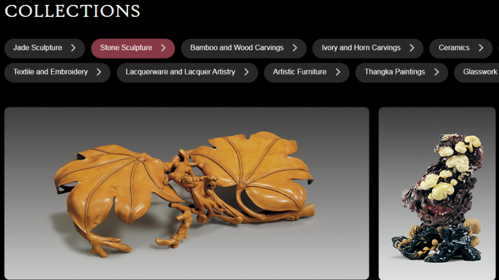Select the Jade Sculpture category
This screenshot has width=499, height=280.
point(44,49)
